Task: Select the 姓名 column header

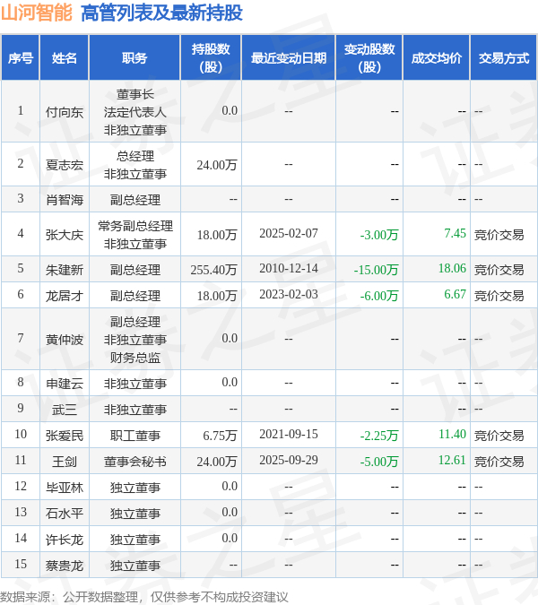Action: (x=65, y=58)
